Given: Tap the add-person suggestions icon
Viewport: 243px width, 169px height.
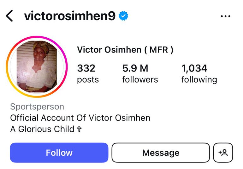Looking at the screenshot, I should pyautogui.click(x=223, y=153).
